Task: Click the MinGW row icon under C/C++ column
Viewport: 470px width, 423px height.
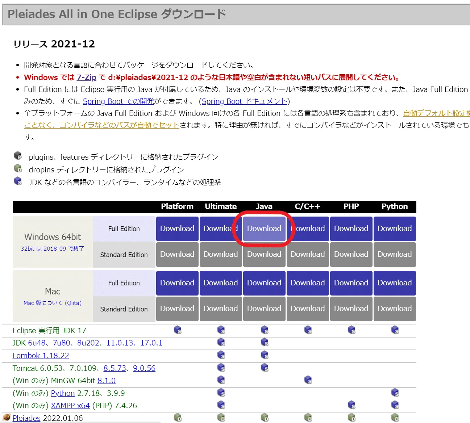Action: pyautogui.click(x=308, y=380)
